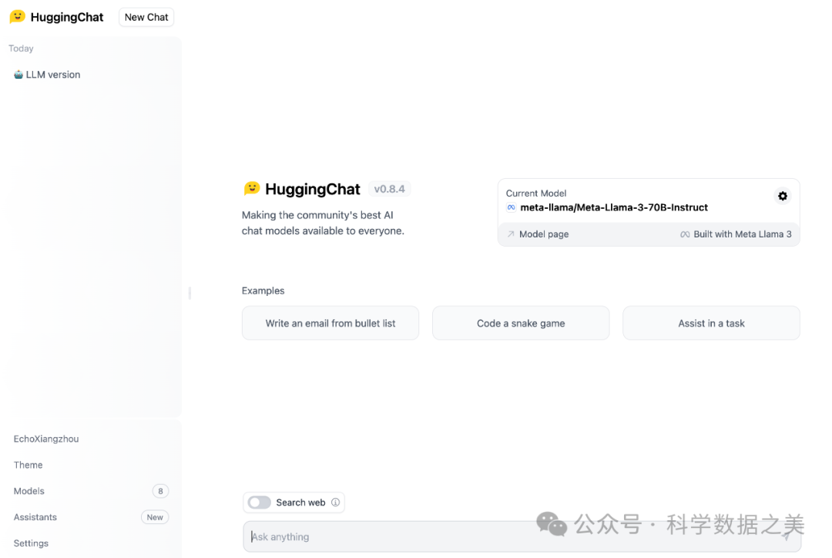The width and height of the screenshot is (832, 558).
Task: Click the emoji icon beside LLM version
Action: [18, 75]
